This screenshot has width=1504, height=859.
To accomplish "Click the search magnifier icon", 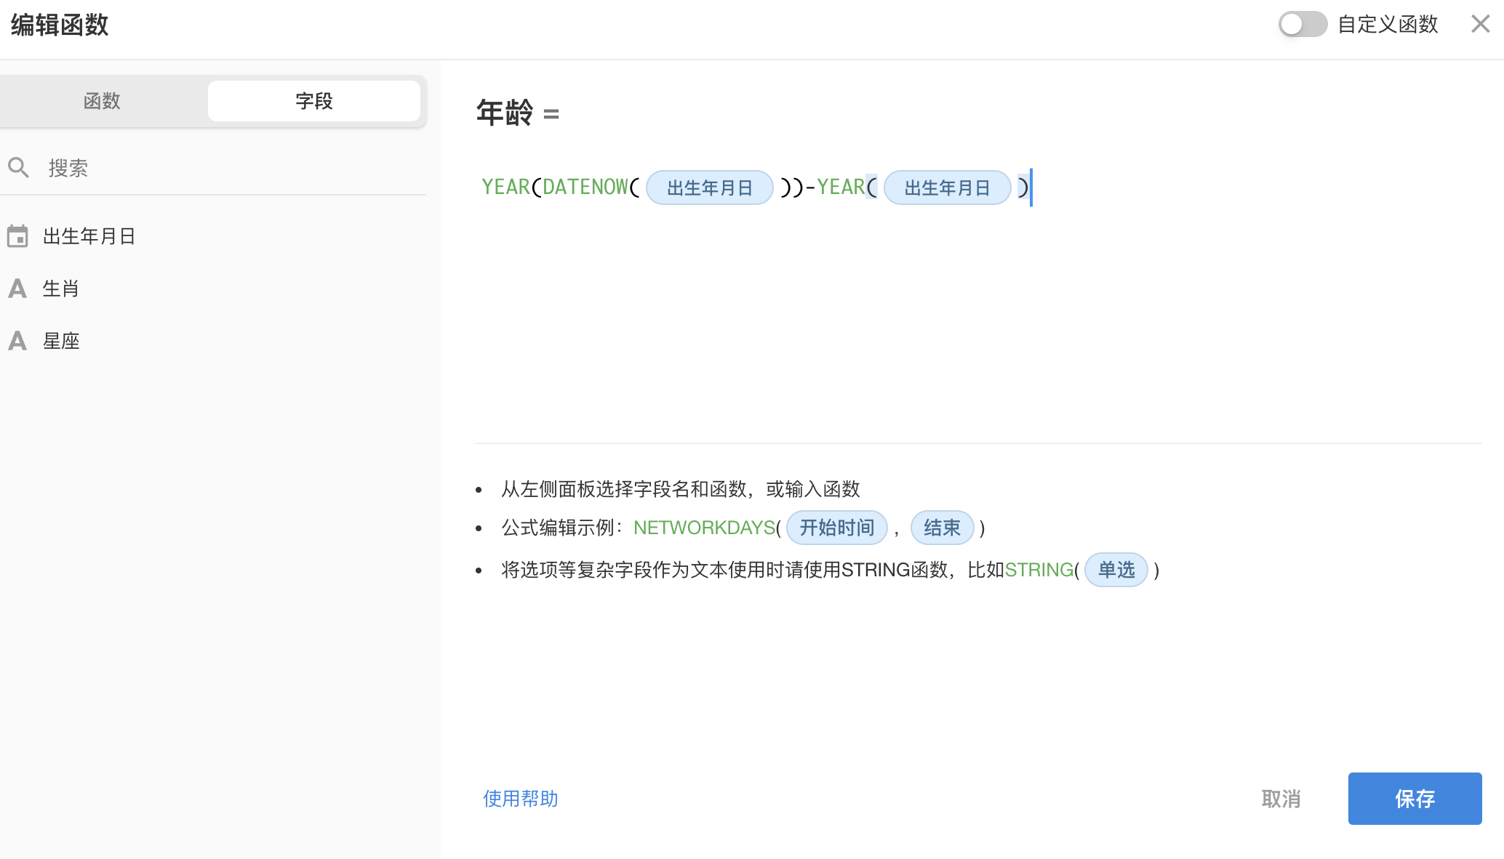I will pos(18,168).
